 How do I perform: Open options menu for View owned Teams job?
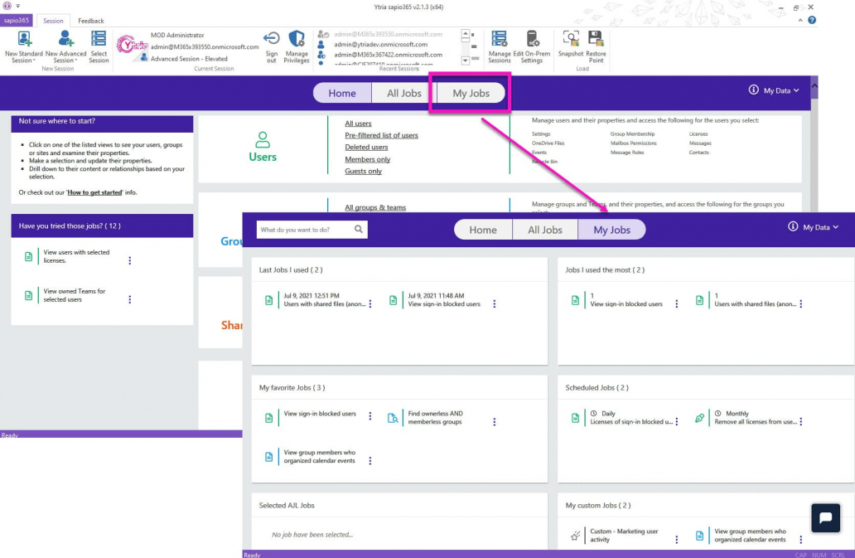coord(130,299)
